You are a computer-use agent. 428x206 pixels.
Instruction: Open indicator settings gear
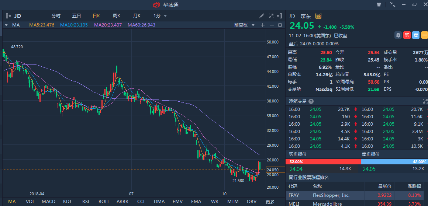coord(280,25)
